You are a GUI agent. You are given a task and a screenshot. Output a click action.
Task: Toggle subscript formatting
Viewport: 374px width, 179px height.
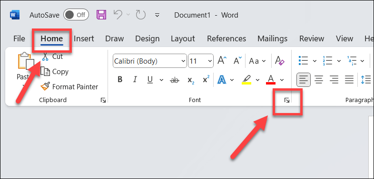point(191,80)
